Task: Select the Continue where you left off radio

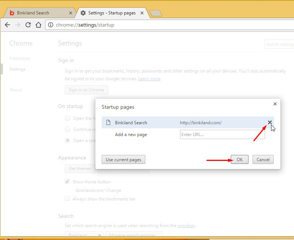Action: (68, 129)
